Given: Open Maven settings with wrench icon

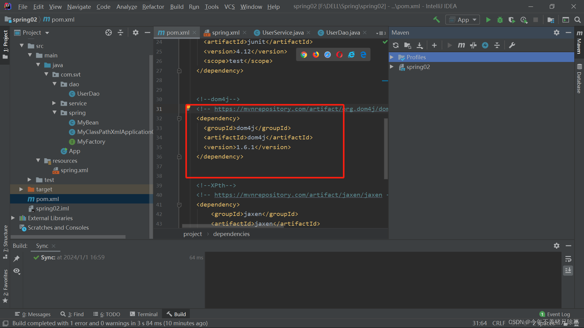Looking at the screenshot, I should pyautogui.click(x=512, y=45).
